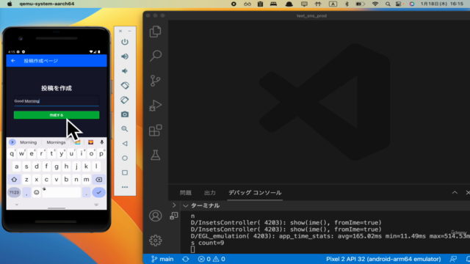This screenshot has height=264, width=470.
Task: Click the date and time 1月18日(木) 16:15
Action: [442, 4]
